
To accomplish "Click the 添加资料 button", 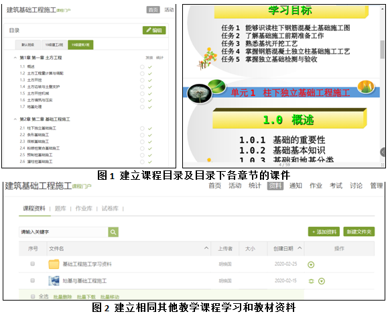I will [324, 232].
